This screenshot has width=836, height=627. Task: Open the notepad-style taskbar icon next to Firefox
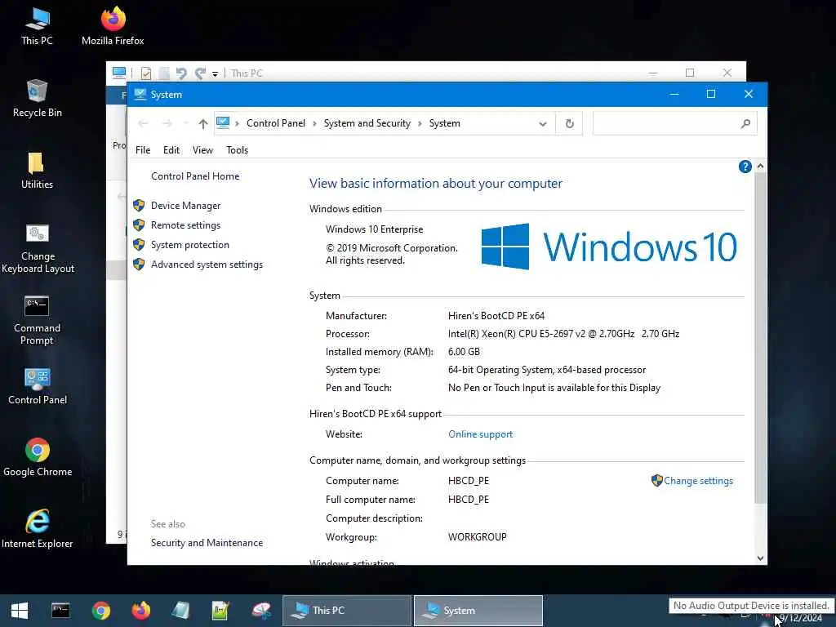coord(180,611)
